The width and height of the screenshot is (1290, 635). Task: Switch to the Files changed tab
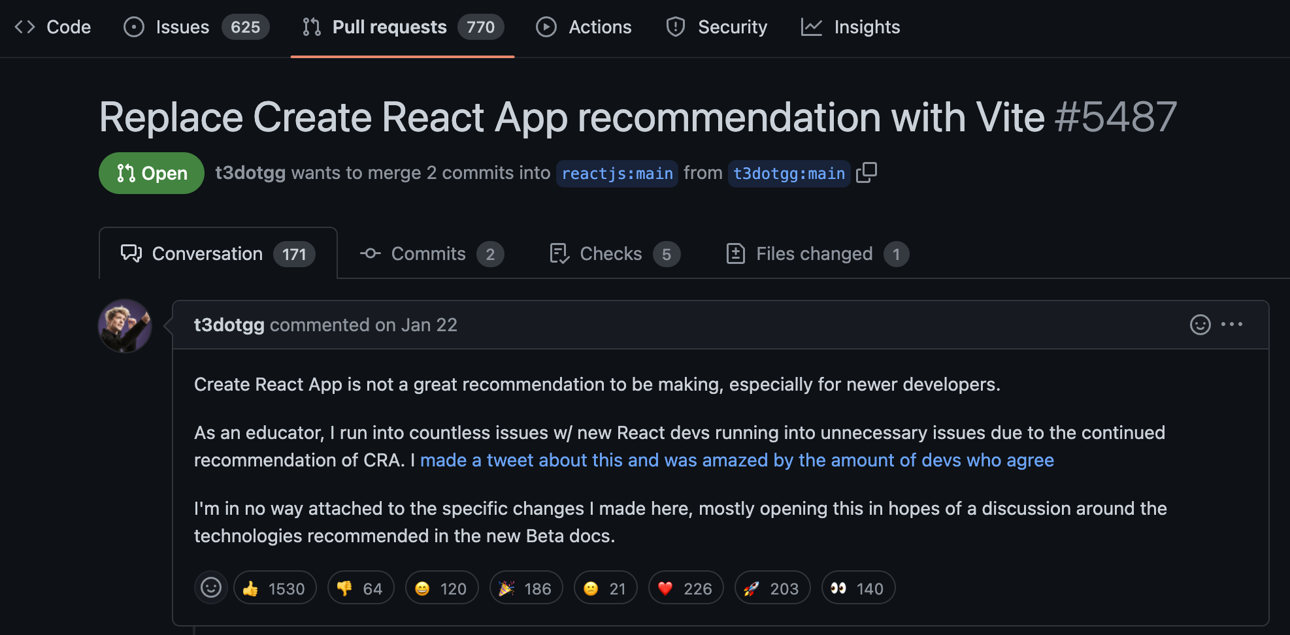point(814,253)
